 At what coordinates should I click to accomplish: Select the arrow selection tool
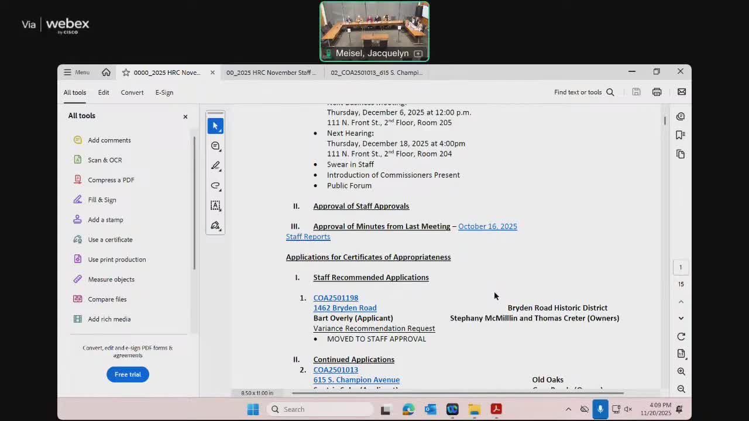coord(215,125)
